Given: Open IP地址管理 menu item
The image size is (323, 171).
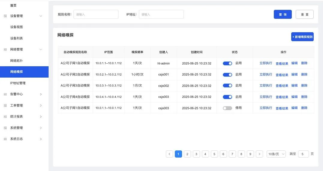Looking at the screenshot, I should [18, 83].
